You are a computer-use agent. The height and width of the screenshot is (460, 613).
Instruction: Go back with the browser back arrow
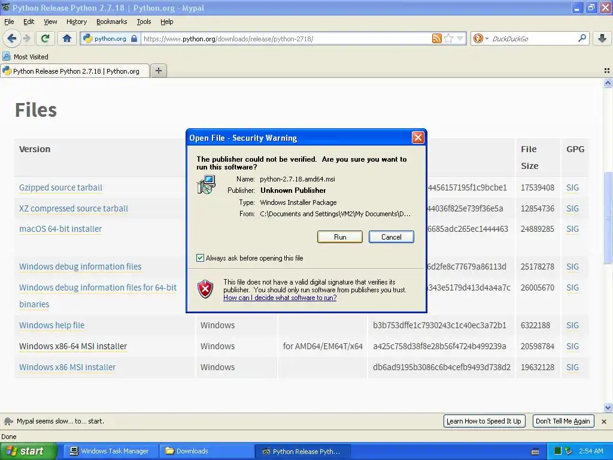point(12,38)
